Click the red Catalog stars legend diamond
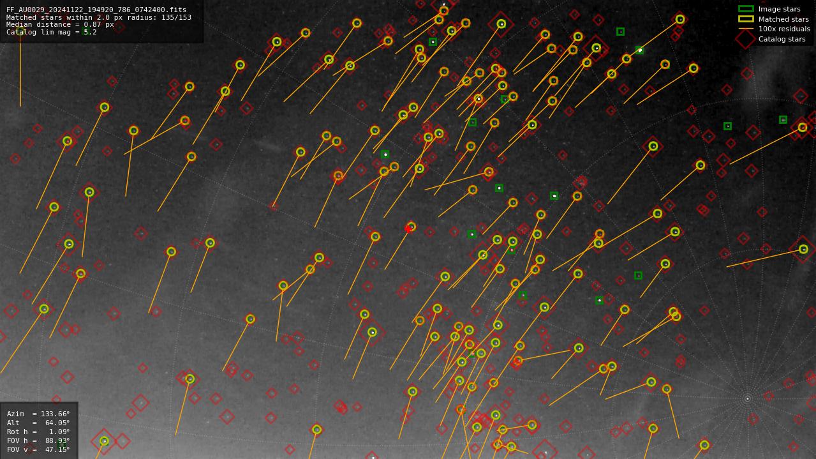The height and width of the screenshot is (459, 816). point(746,38)
